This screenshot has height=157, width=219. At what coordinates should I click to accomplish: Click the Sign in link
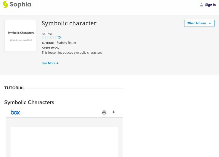(x=210, y=5)
